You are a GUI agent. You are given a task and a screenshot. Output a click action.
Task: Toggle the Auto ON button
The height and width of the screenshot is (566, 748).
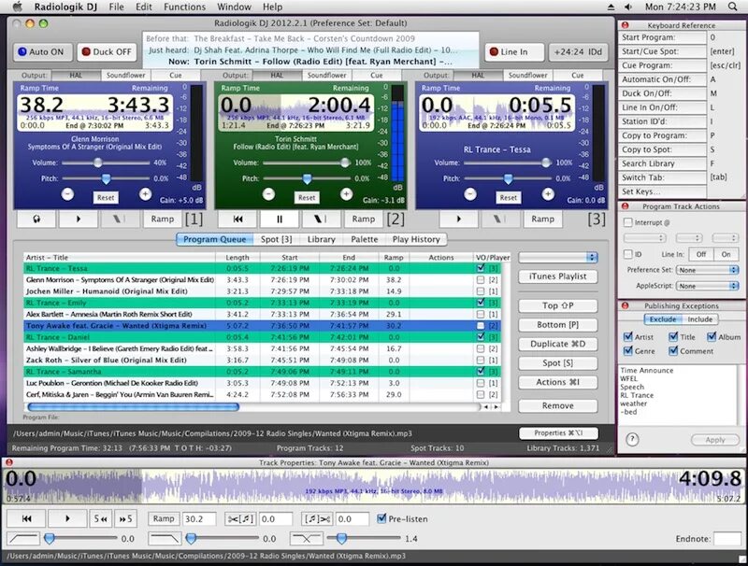[43, 52]
